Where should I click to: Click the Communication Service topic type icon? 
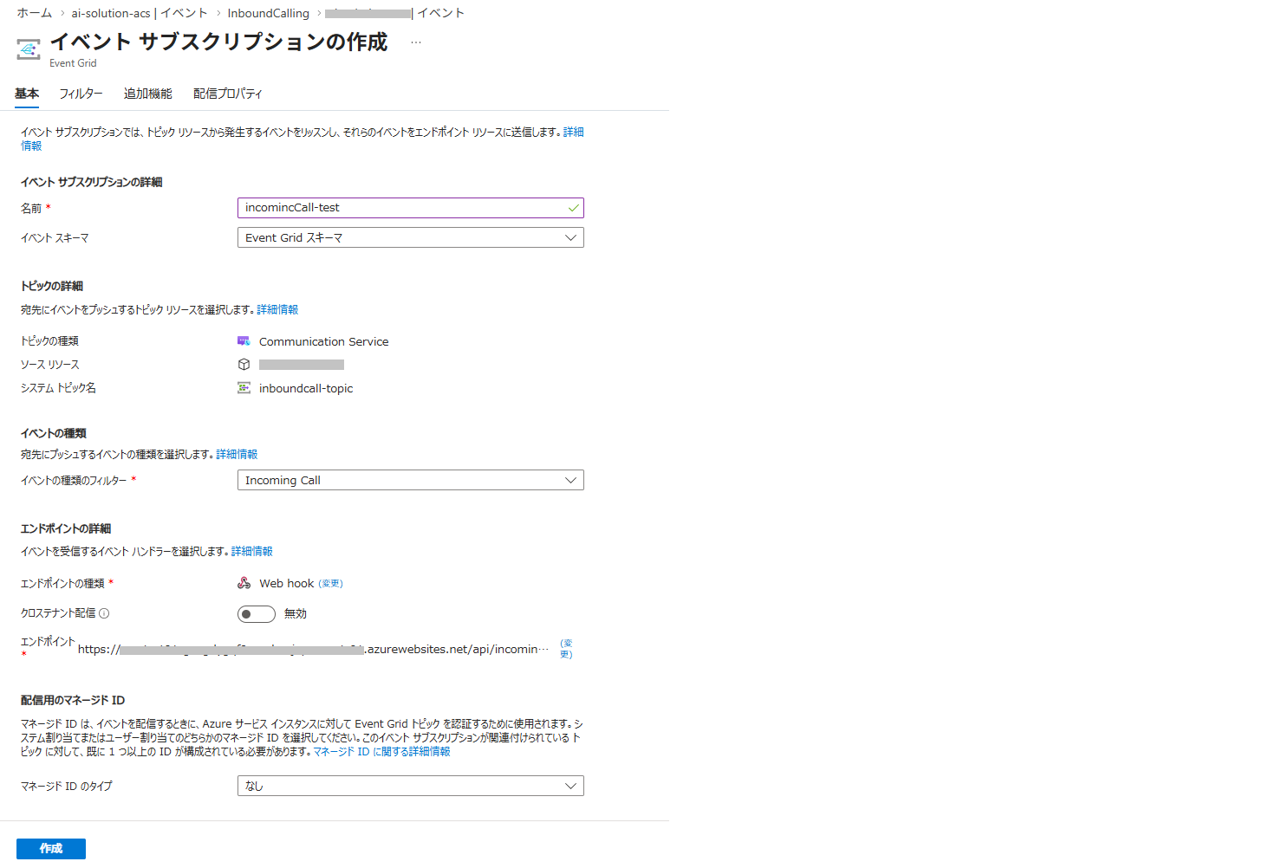pos(244,341)
